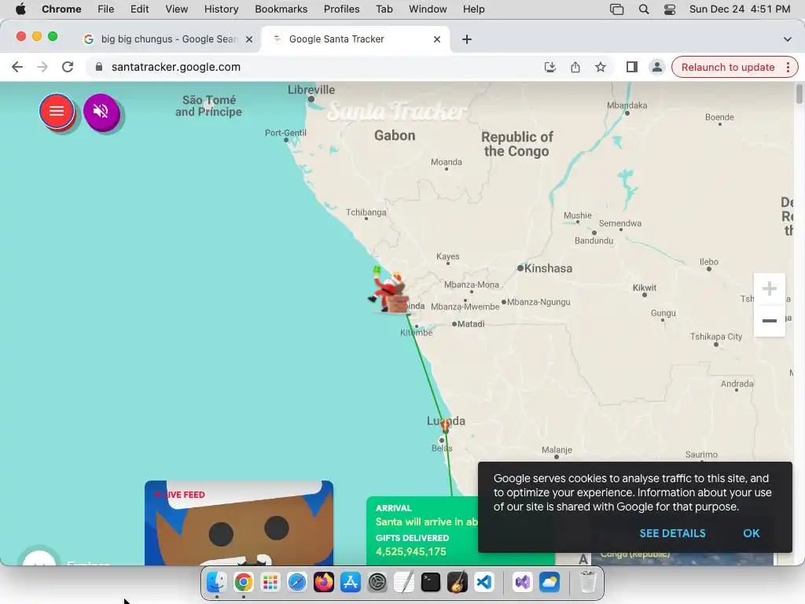Expand the tab search chevron
The height and width of the screenshot is (604, 805).
tap(787, 39)
